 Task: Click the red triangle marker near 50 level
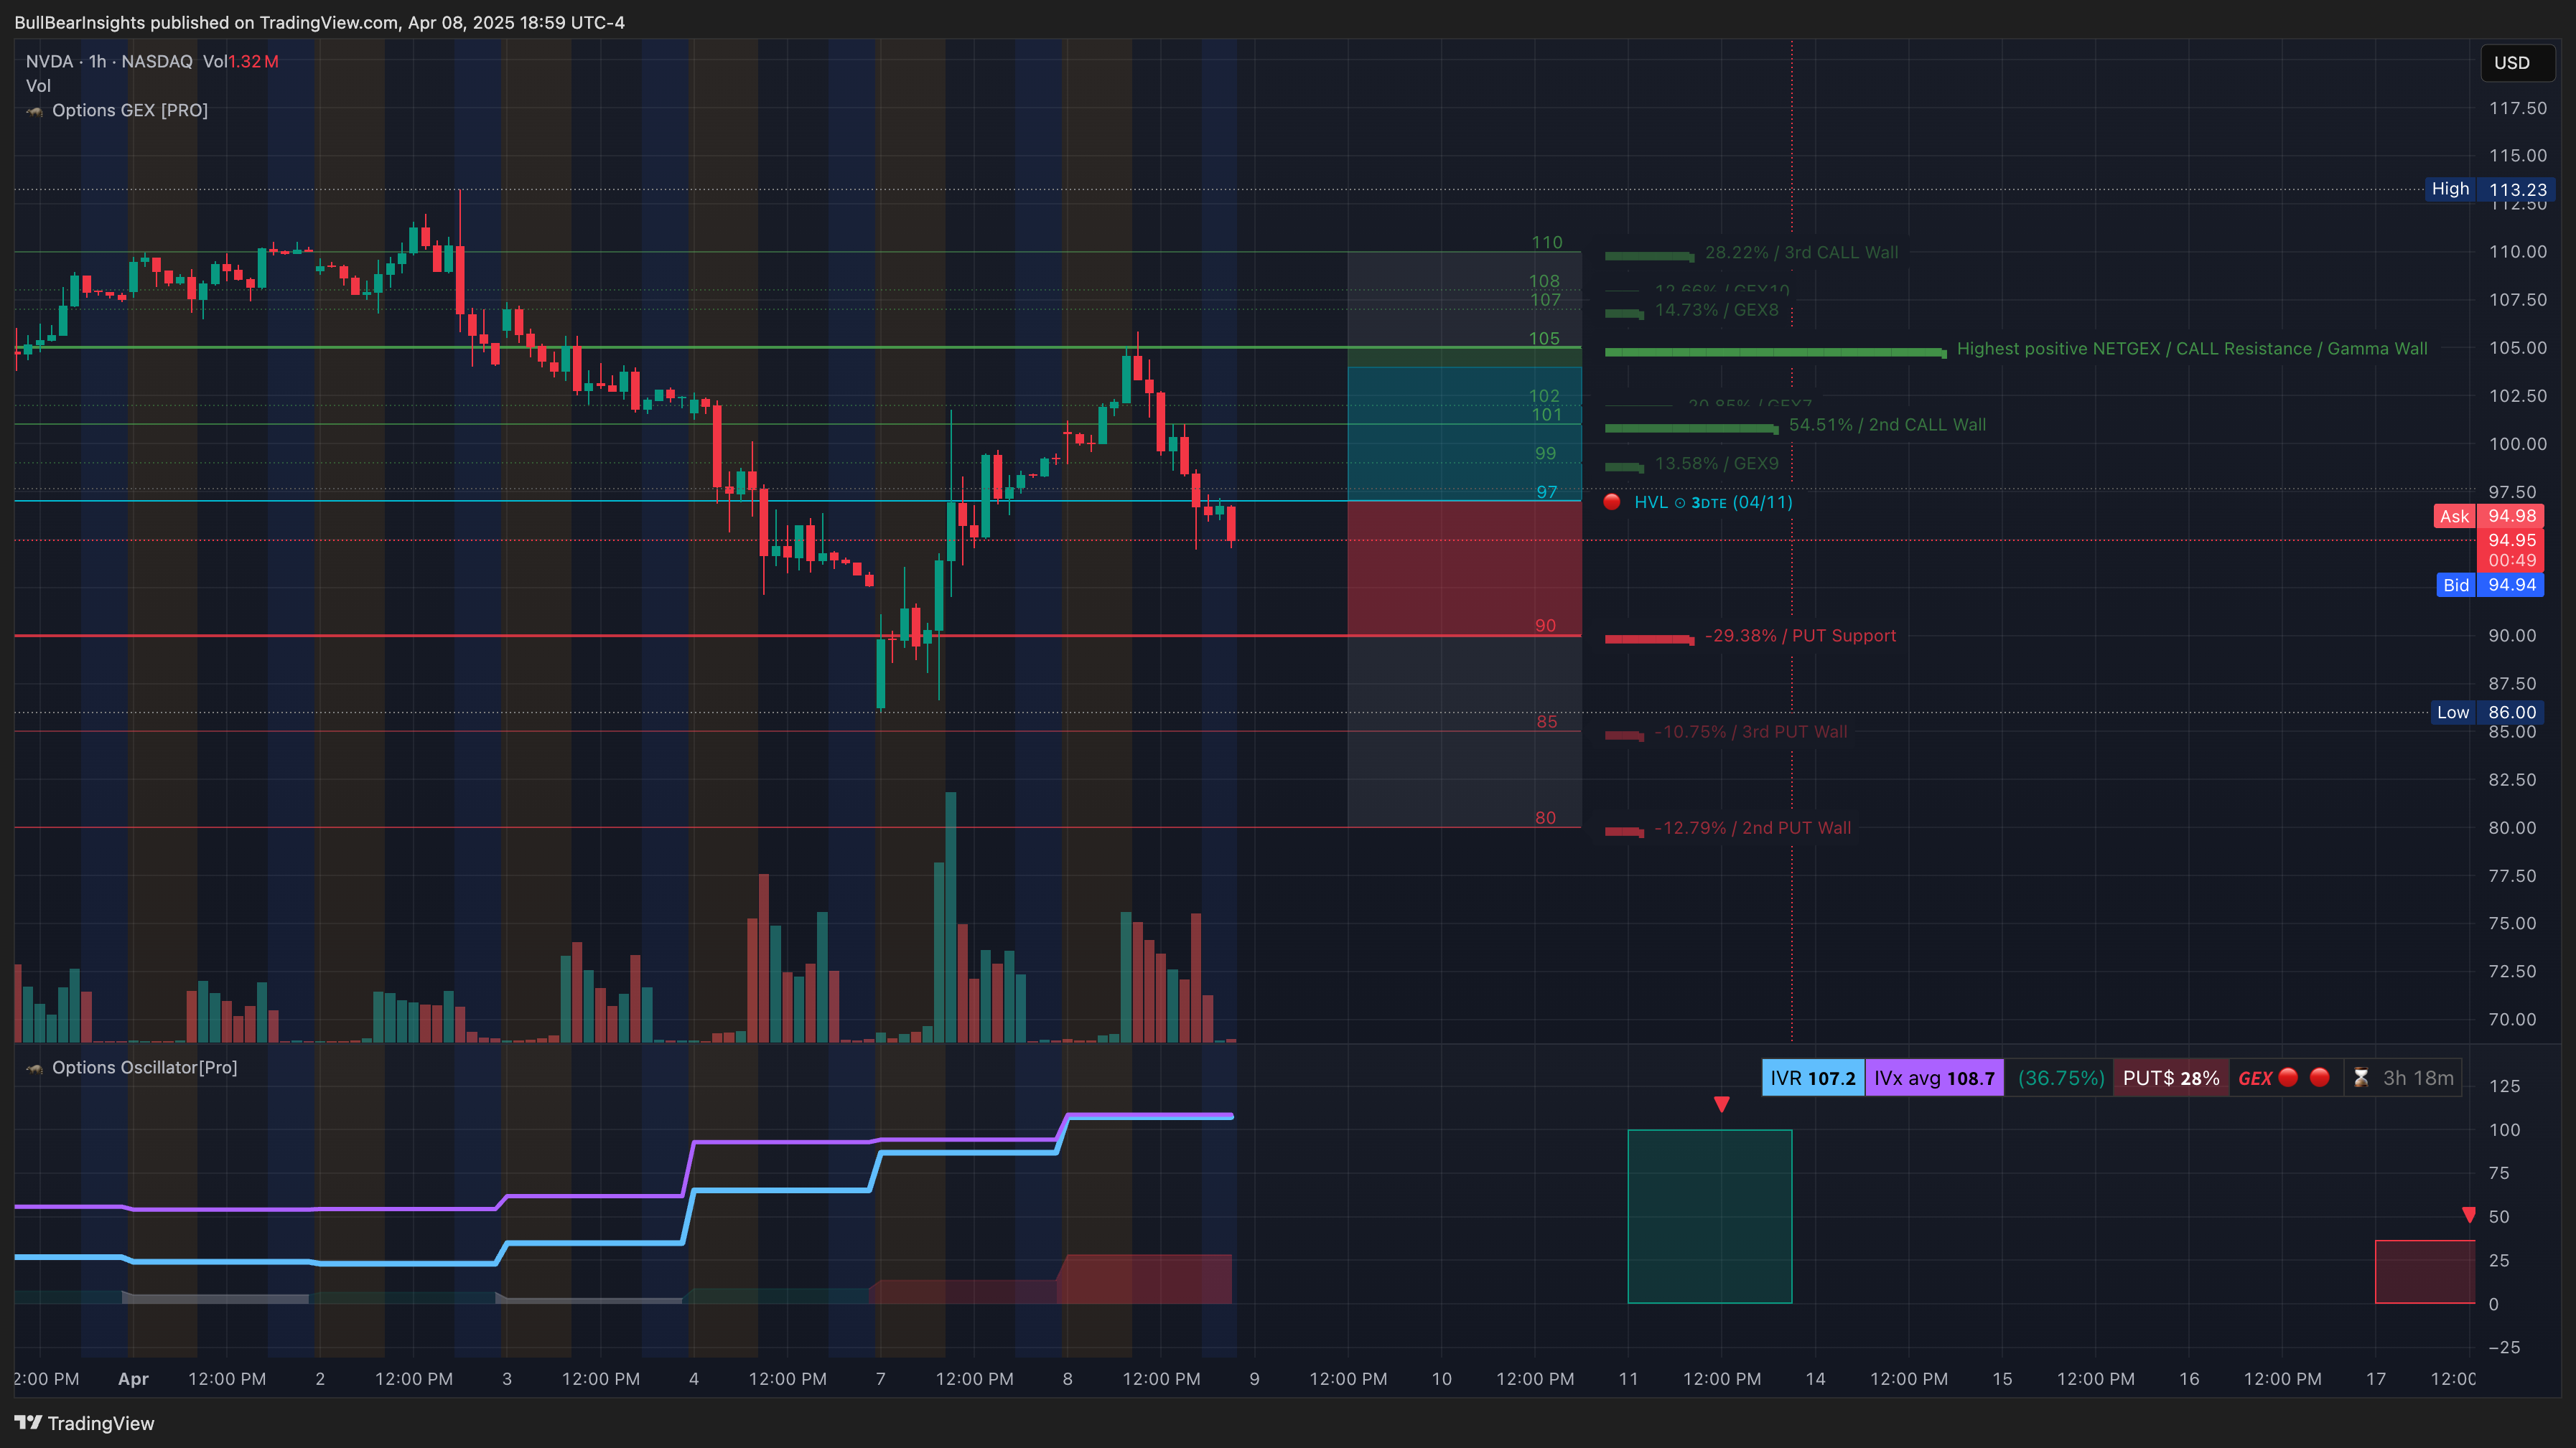pos(2469,1216)
